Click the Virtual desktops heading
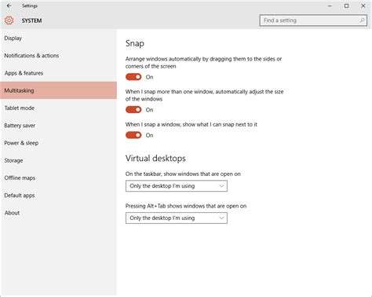Screen dimensions: 372x297 coord(155,158)
